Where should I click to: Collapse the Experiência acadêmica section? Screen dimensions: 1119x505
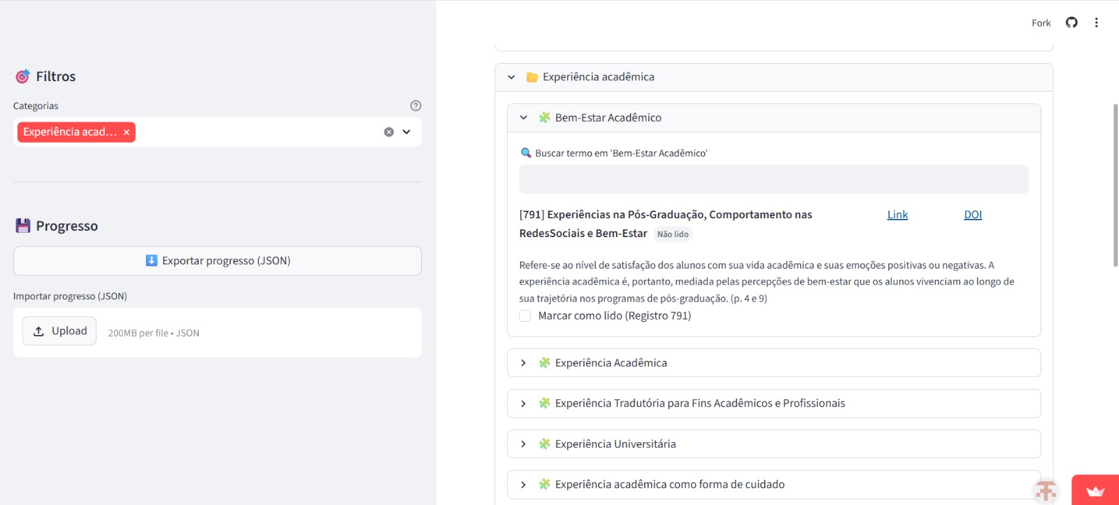tap(511, 77)
